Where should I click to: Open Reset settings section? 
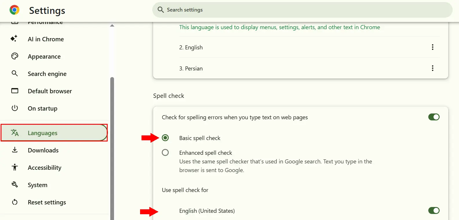[54, 202]
